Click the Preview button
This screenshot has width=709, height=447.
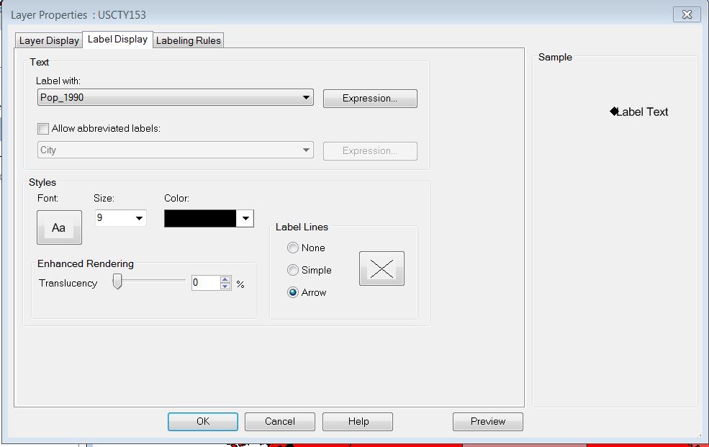tap(487, 421)
